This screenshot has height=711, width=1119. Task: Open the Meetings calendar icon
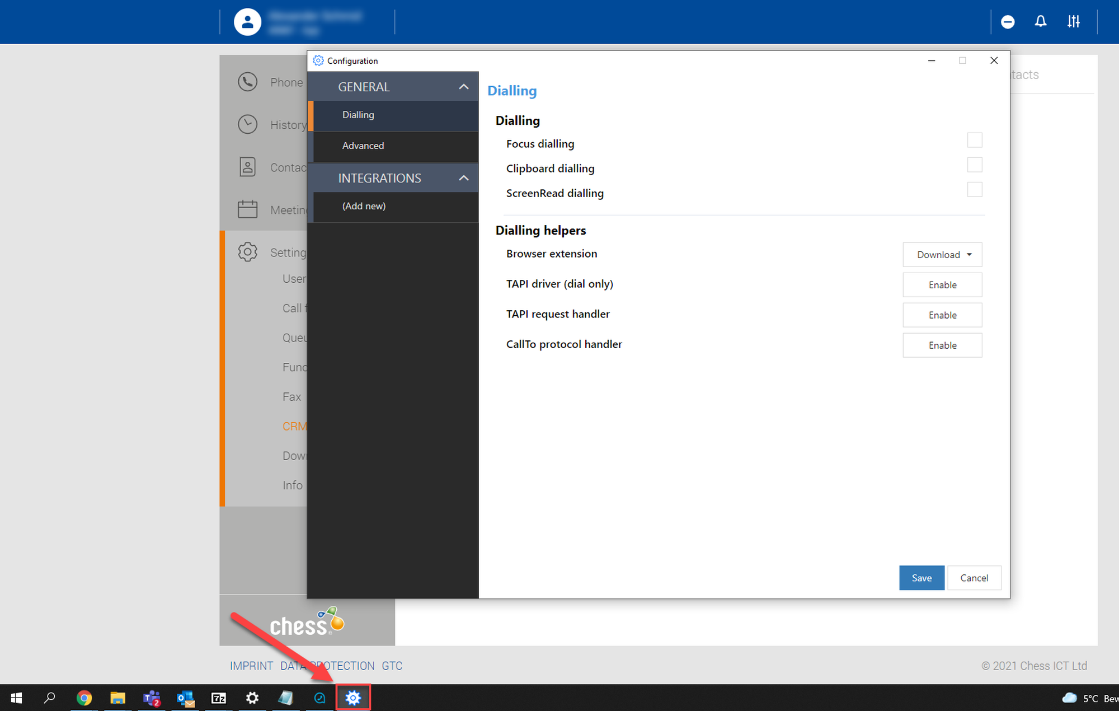tap(247, 209)
